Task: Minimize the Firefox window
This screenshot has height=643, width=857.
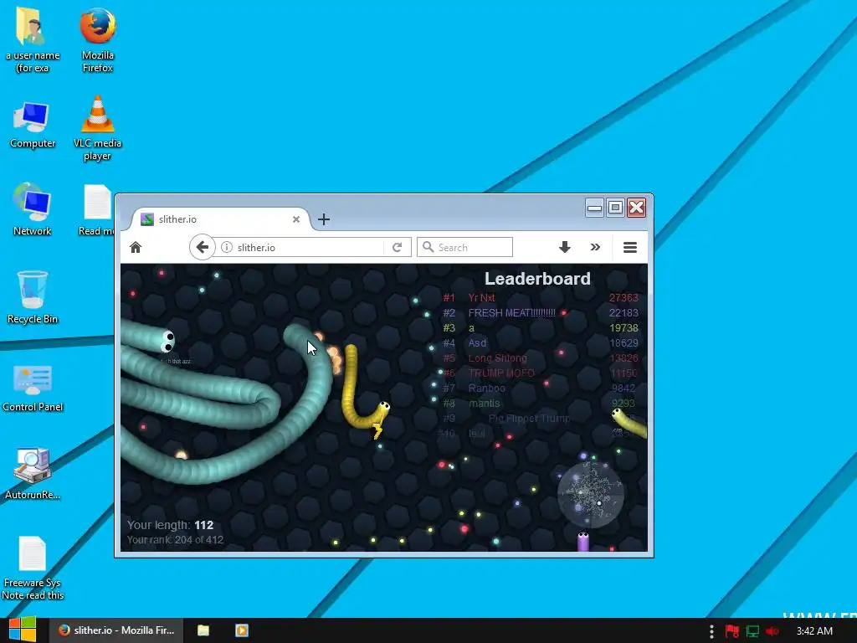Action: 594,208
